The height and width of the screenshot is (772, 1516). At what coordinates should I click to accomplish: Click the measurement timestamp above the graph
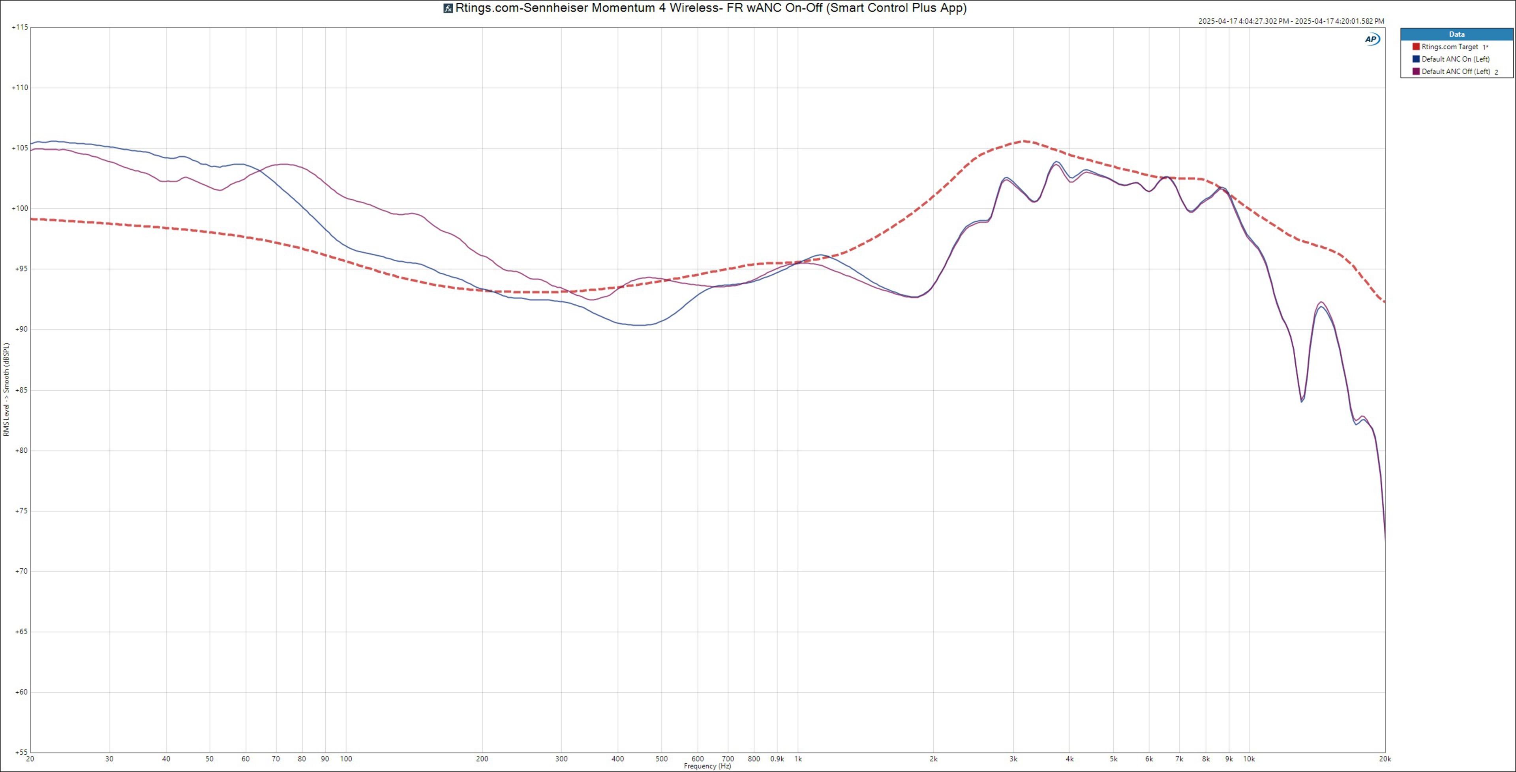point(1291,21)
